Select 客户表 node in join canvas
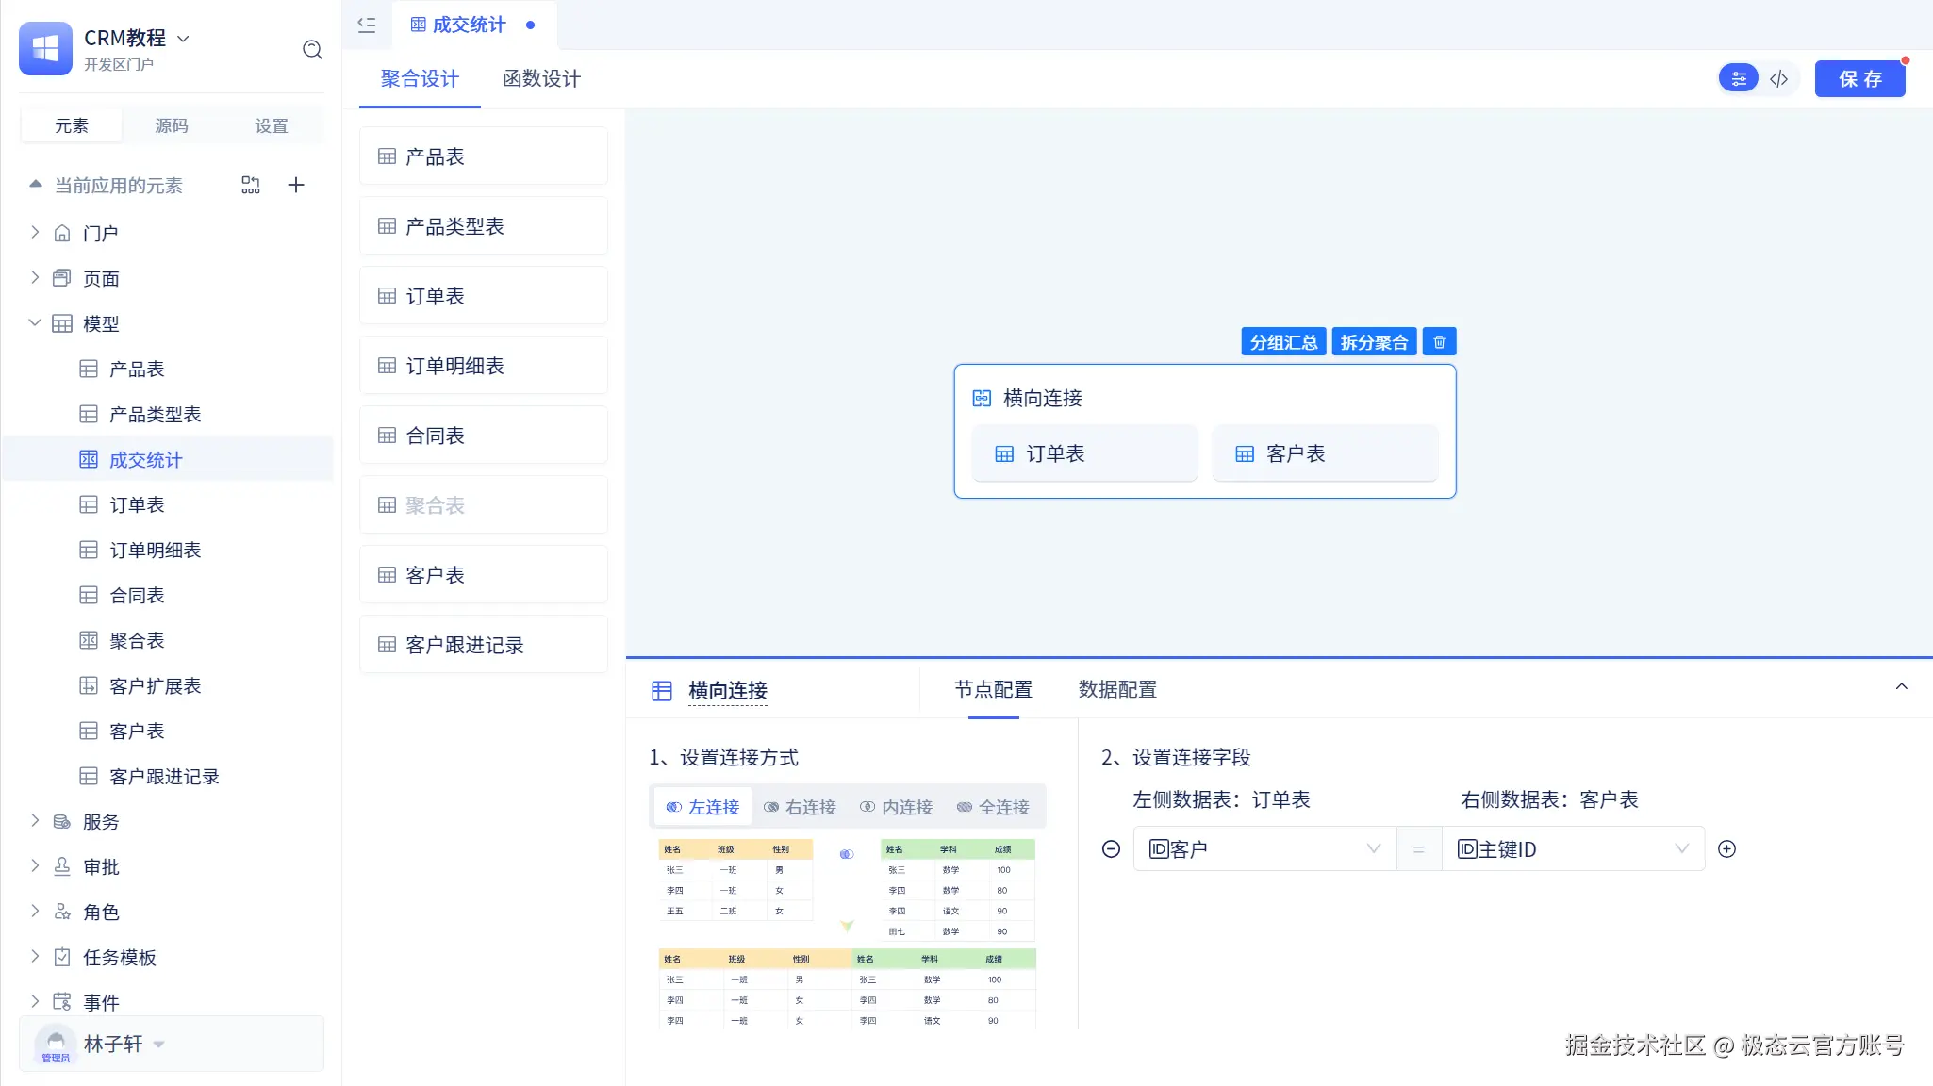Image resolution: width=1933 pixels, height=1086 pixels. (x=1325, y=454)
